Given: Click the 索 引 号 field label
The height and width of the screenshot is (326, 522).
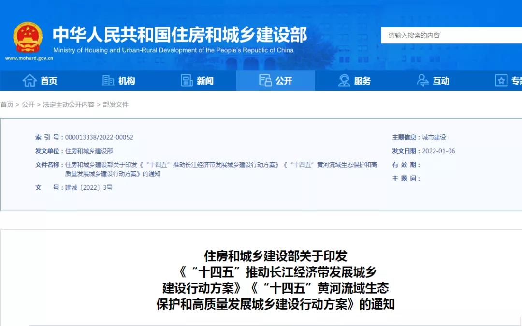Looking at the screenshot, I should tap(49, 137).
